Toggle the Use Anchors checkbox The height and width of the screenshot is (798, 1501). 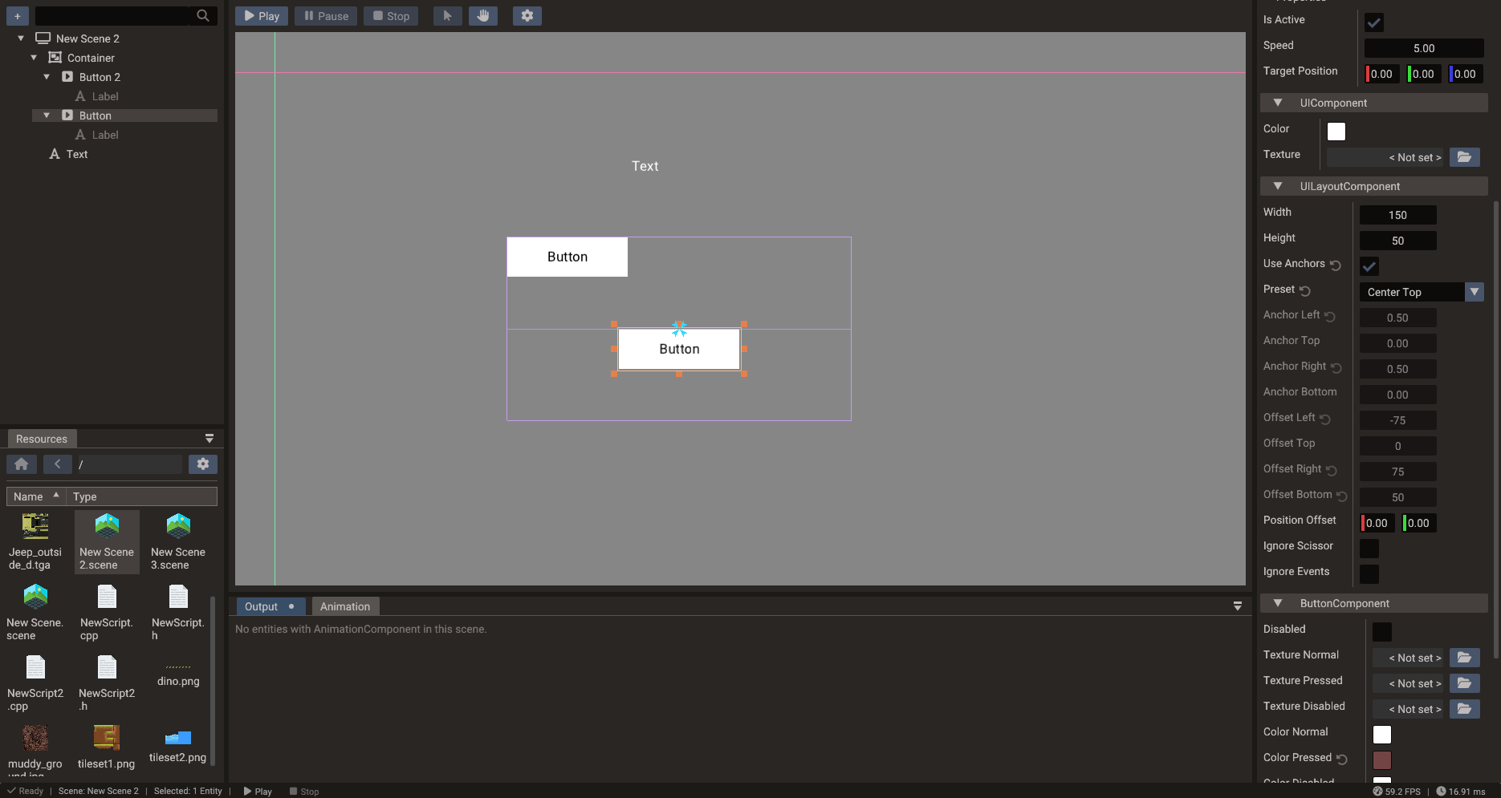pyautogui.click(x=1369, y=266)
